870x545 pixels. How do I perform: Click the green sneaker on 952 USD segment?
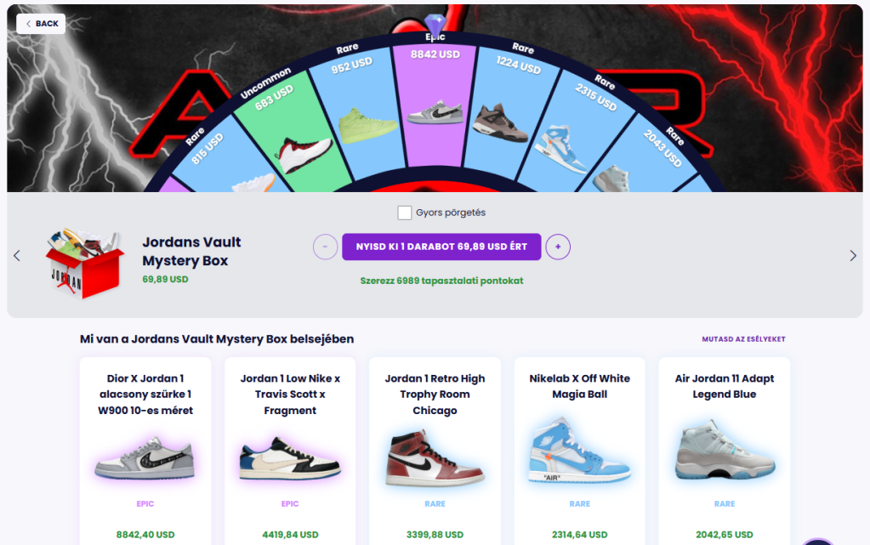367,126
